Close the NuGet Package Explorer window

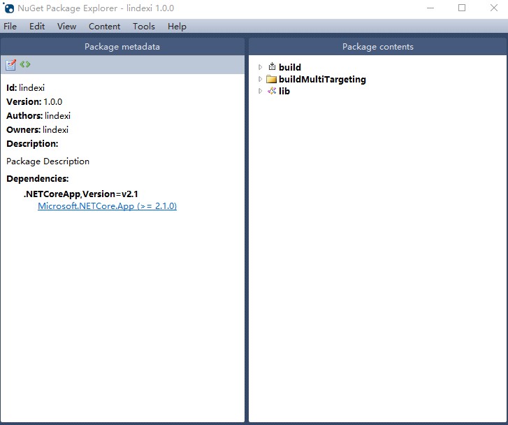[494, 8]
